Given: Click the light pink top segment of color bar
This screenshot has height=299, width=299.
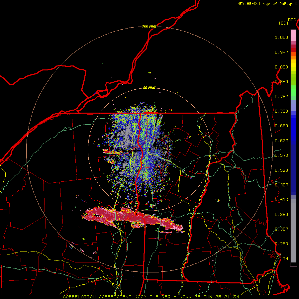Looking at the screenshot, I should tap(293, 35).
